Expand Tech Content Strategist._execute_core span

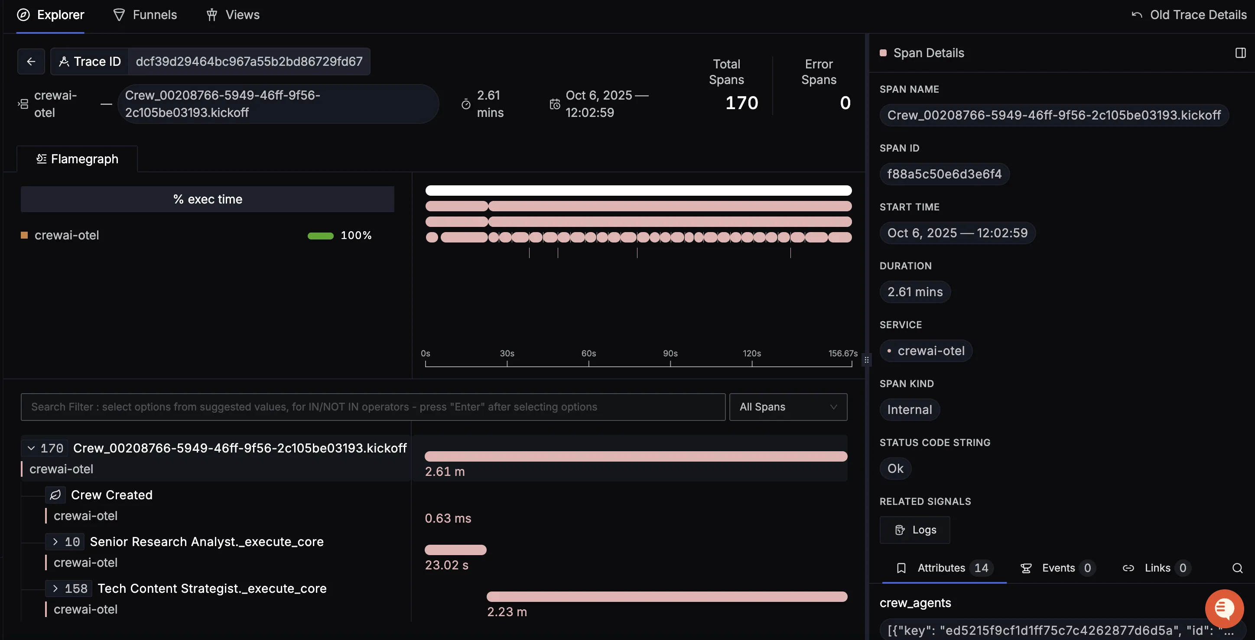[55, 588]
